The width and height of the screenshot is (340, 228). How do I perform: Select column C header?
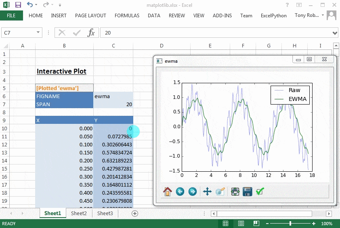pyautogui.click(x=113, y=46)
